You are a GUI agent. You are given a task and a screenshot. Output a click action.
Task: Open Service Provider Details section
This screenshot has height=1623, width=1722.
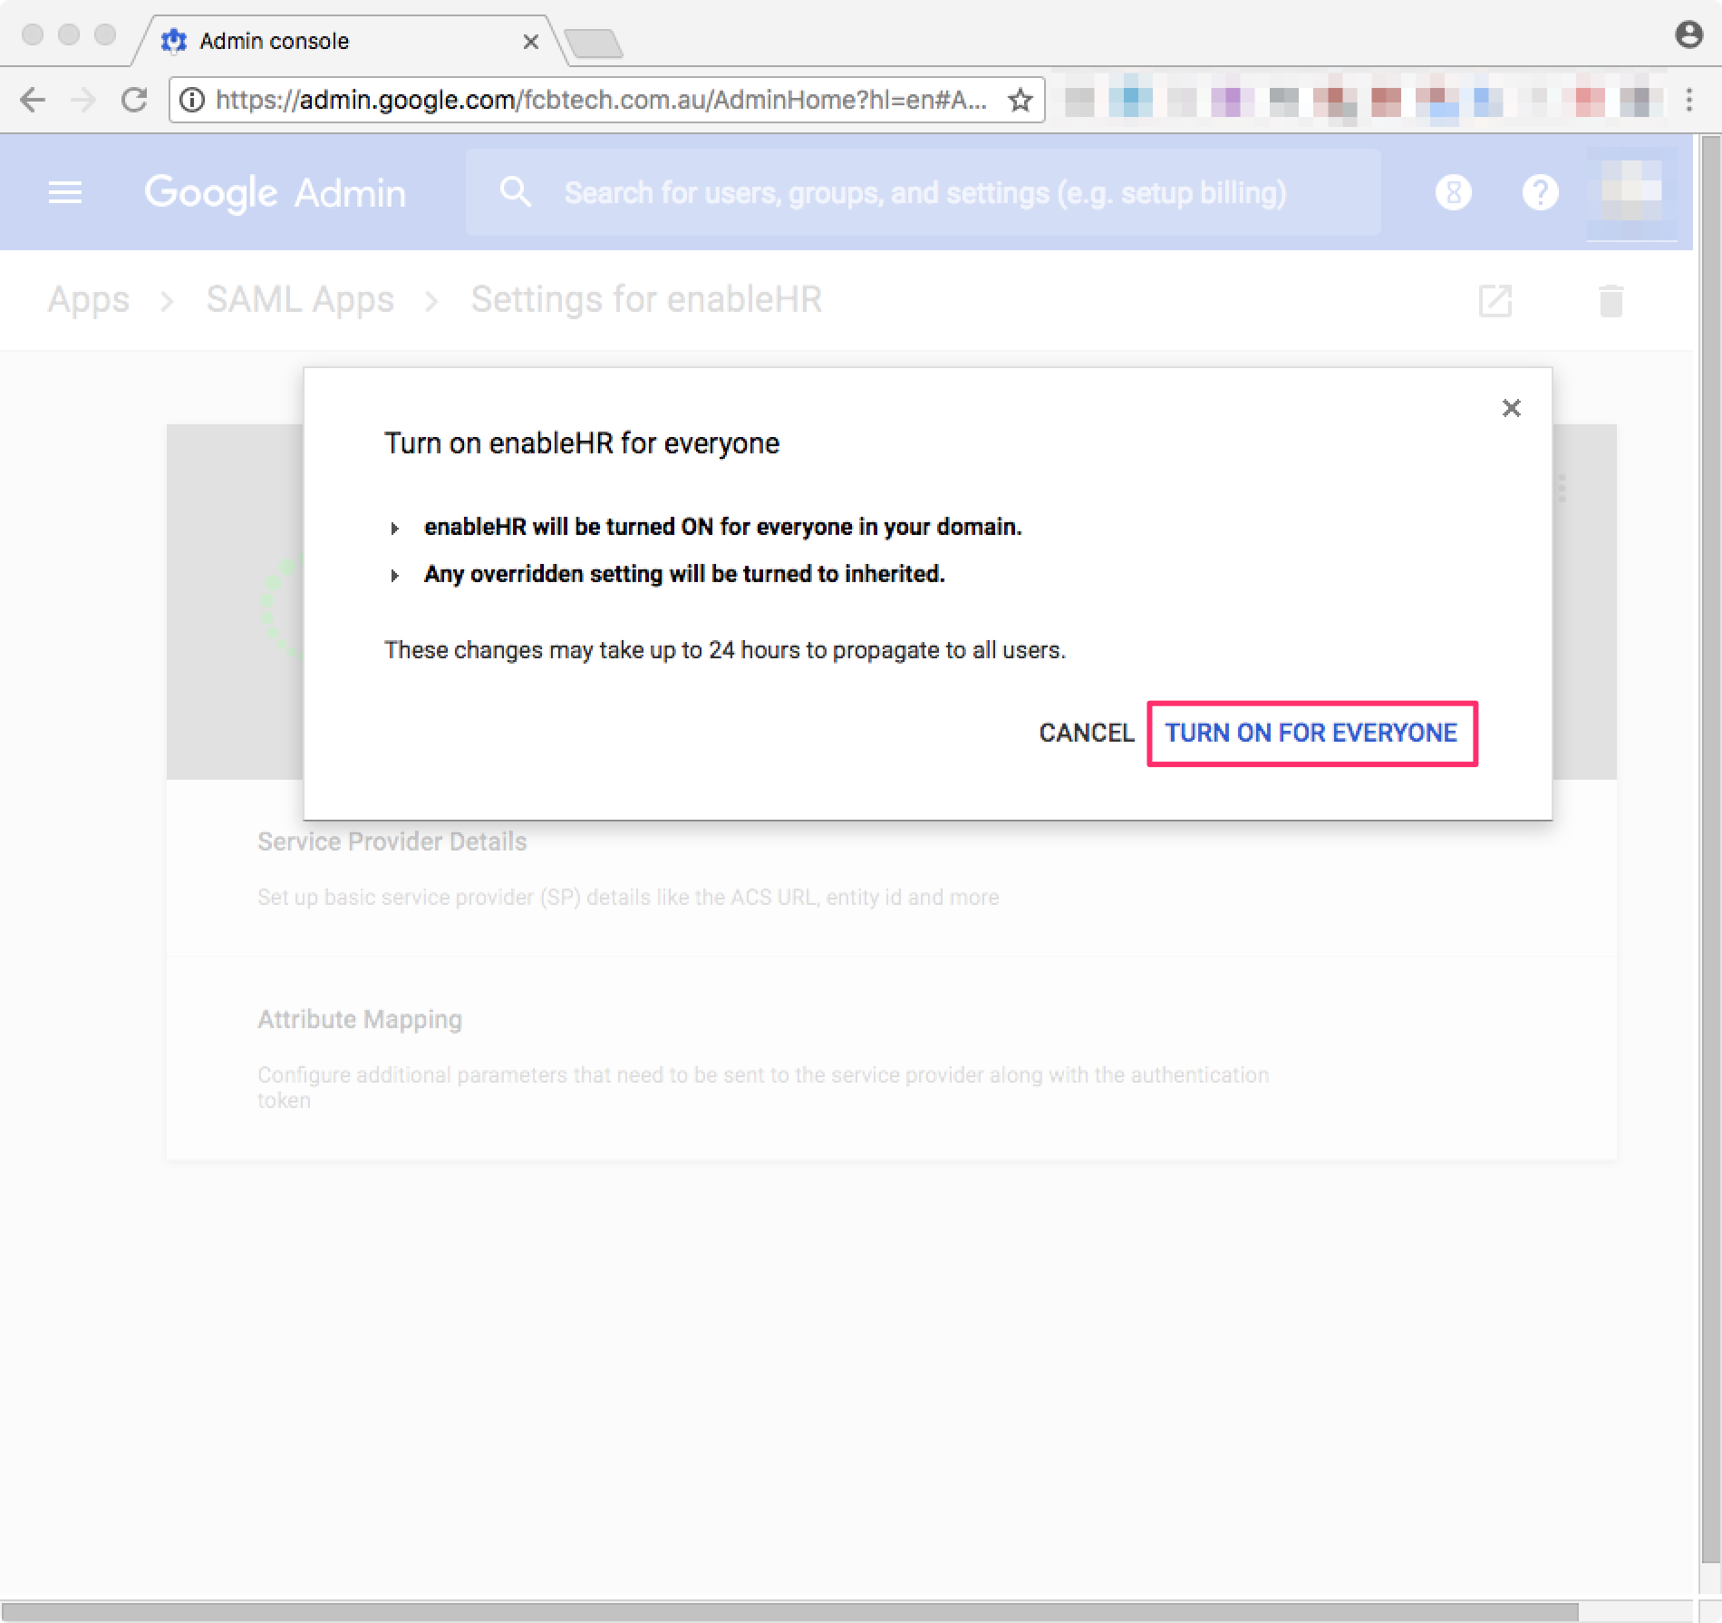891,869
